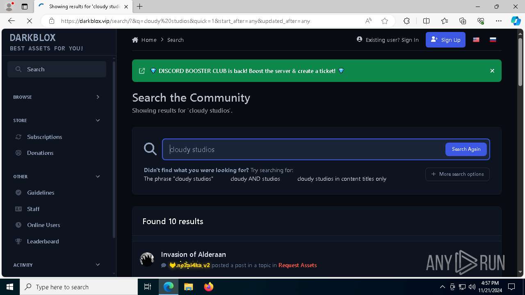Add this page to favorites star
The image size is (525, 295).
pyautogui.click(x=385, y=21)
